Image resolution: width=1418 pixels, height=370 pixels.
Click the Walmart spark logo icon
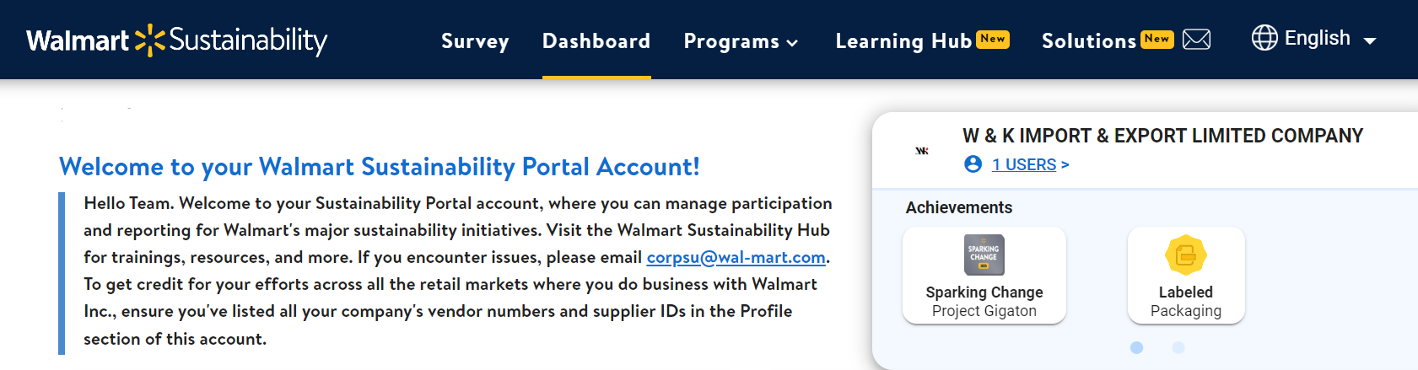tap(149, 40)
